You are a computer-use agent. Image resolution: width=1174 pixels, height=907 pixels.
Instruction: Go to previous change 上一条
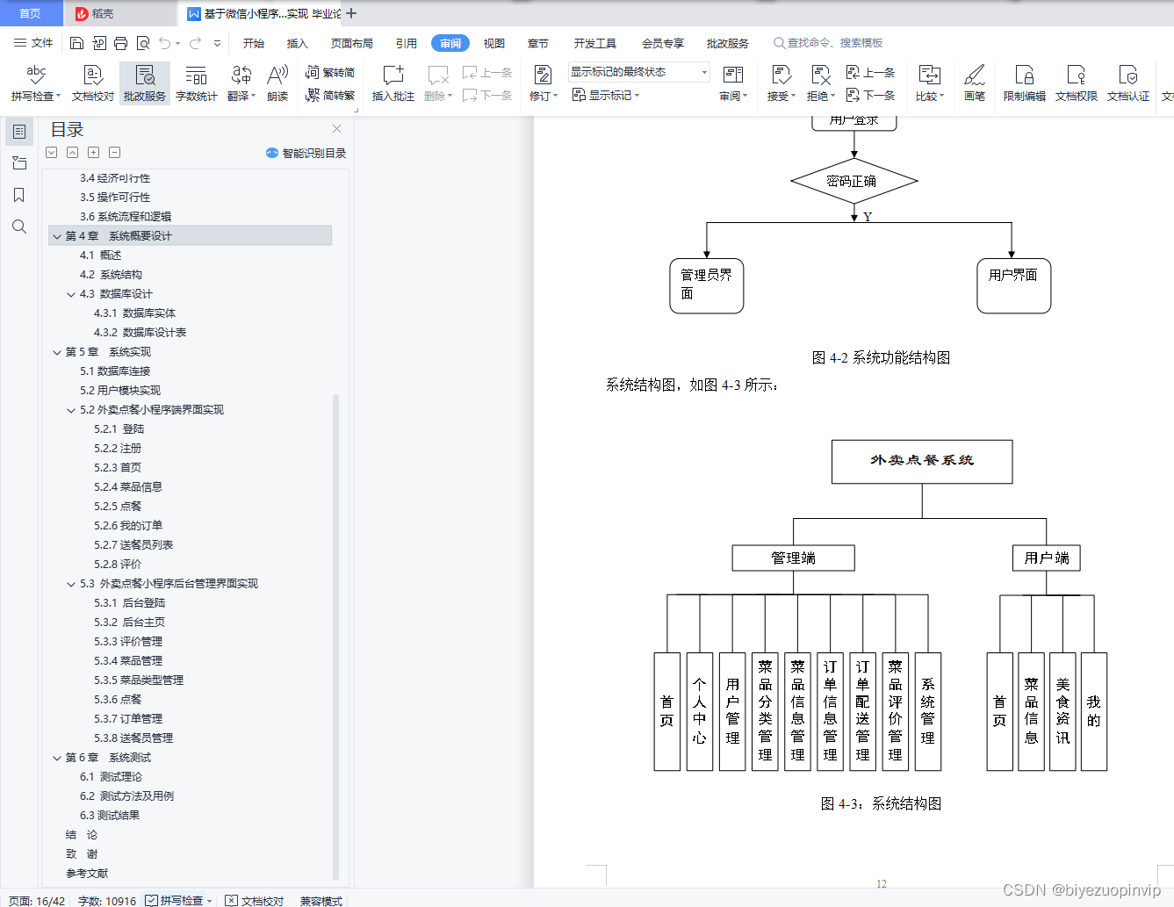pos(870,73)
